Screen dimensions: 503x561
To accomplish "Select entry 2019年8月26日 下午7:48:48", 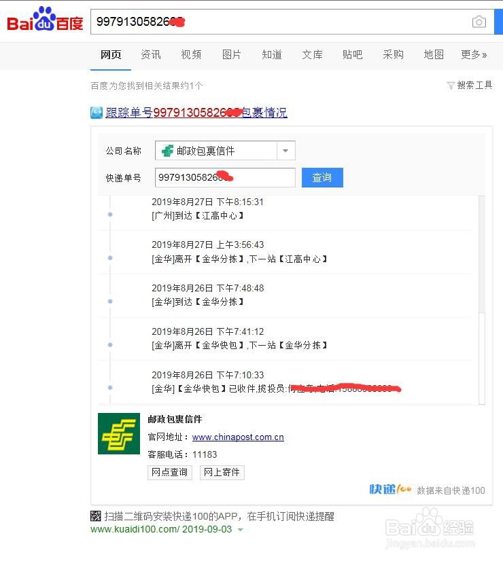I will [207, 288].
